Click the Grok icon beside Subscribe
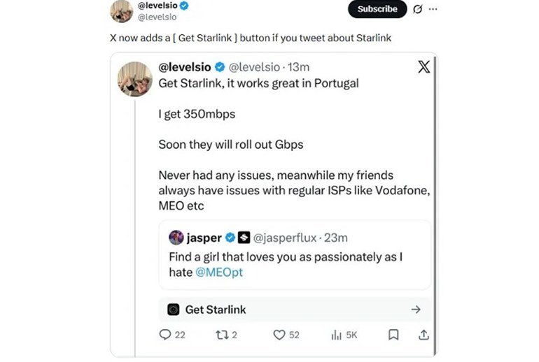This screenshot has width=539, height=362. pos(418,9)
